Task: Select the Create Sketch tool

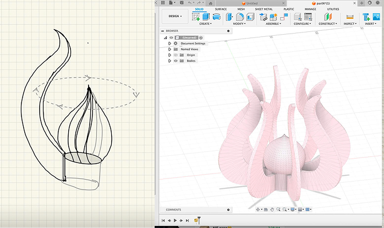Action: [195, 17]
